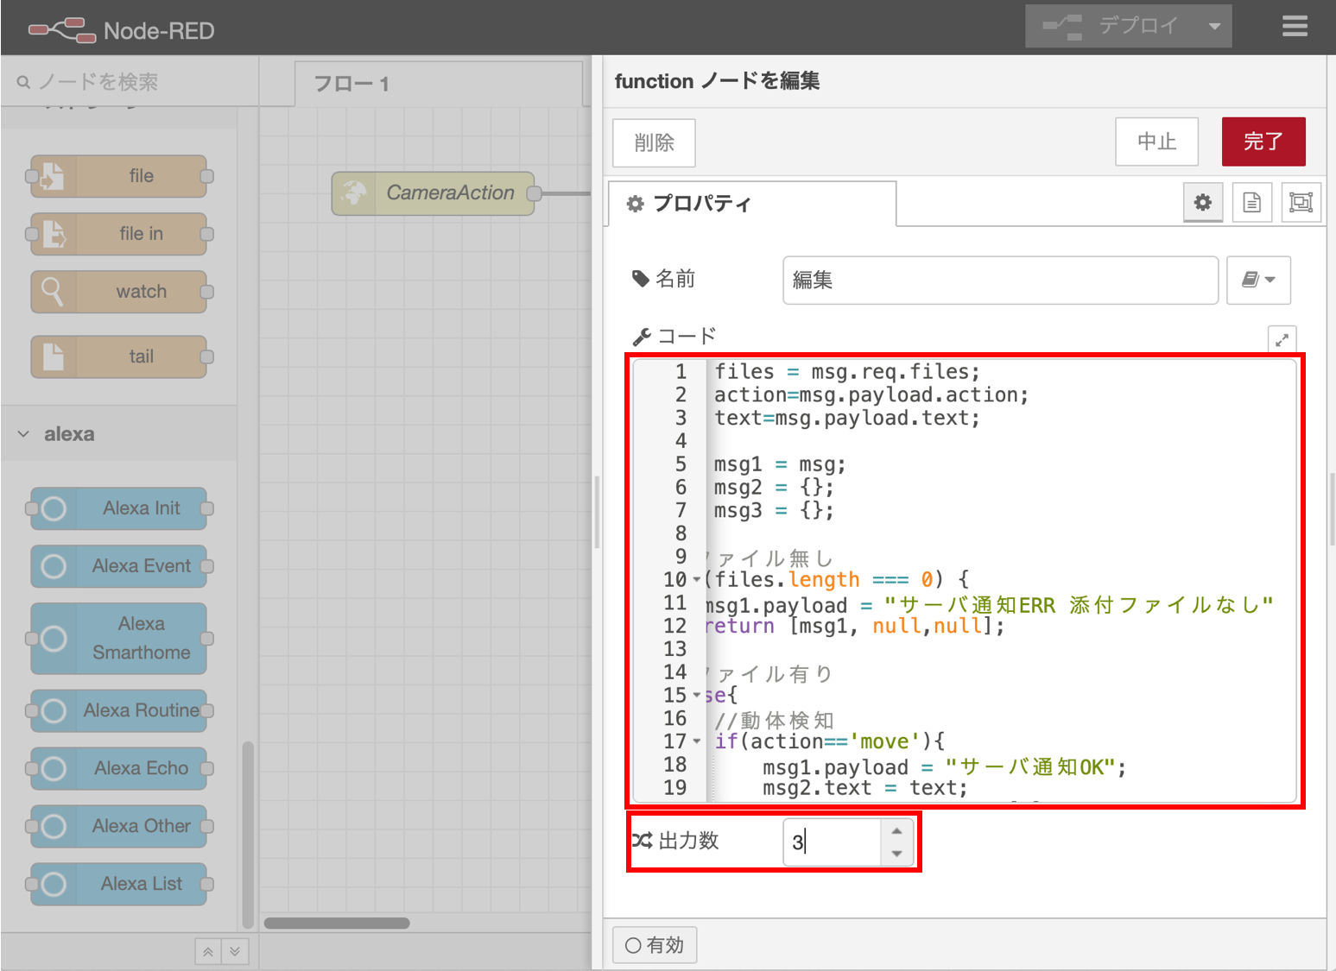Open the library dropdown beside the name field
1336x971 pixels.
(x=1258, y=280)
